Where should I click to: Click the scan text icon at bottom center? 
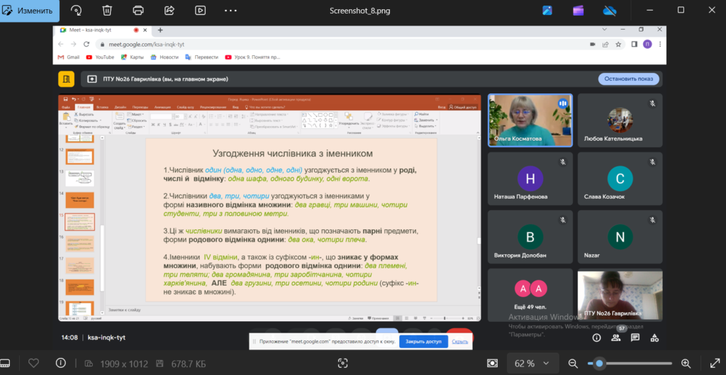click(343, 363)
